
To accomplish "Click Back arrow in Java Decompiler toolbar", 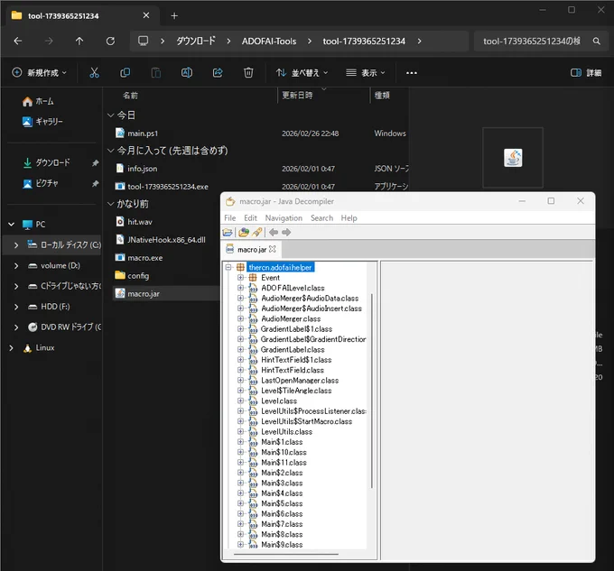I will point(274,233).
